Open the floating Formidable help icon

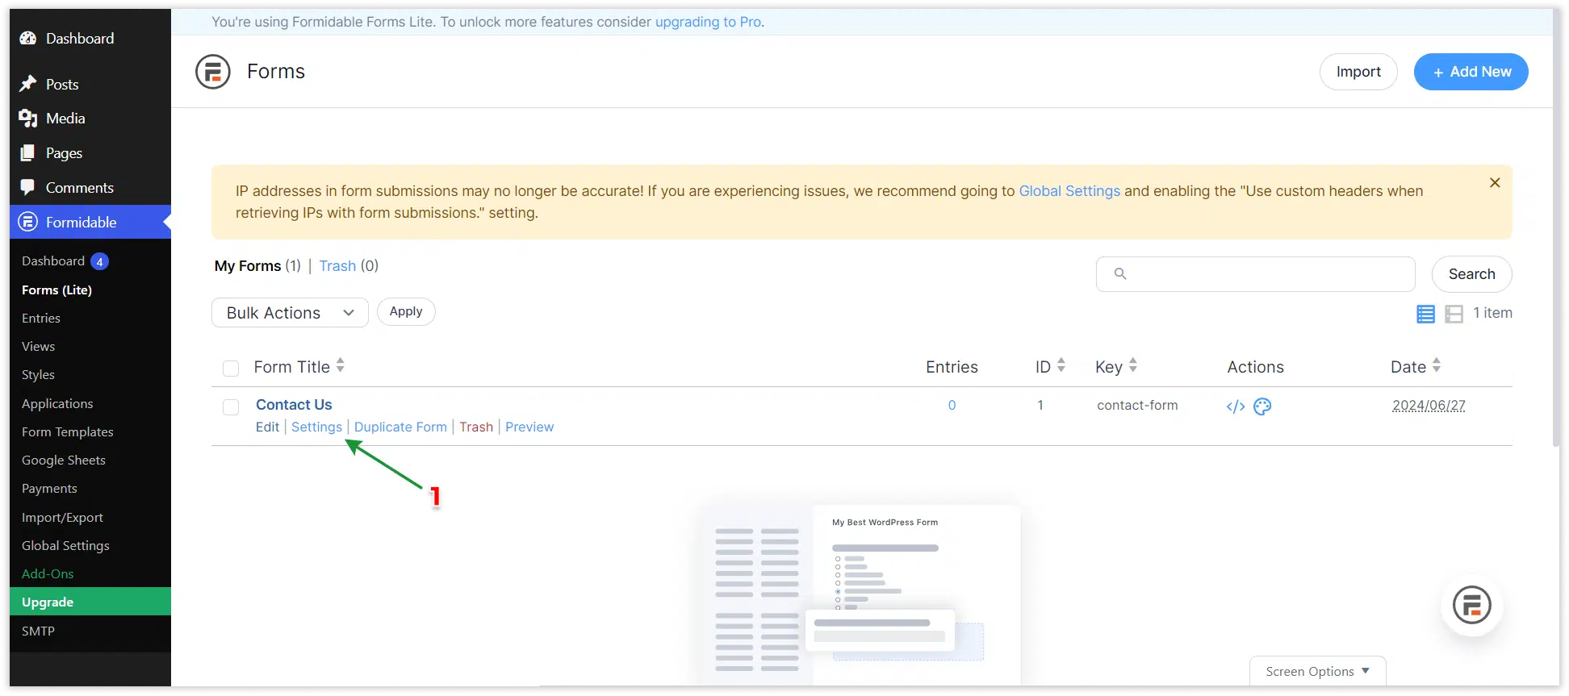[x=1471, y=606]
